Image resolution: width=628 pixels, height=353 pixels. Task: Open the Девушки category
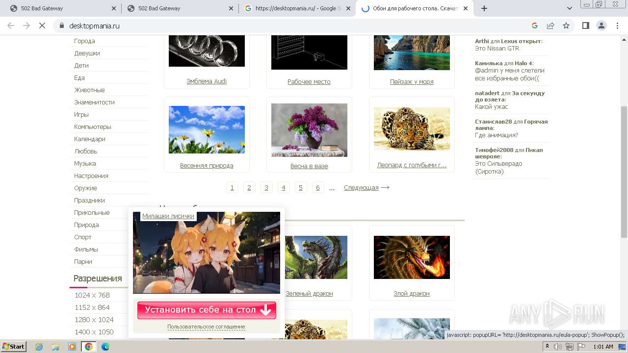coord(87,53)
